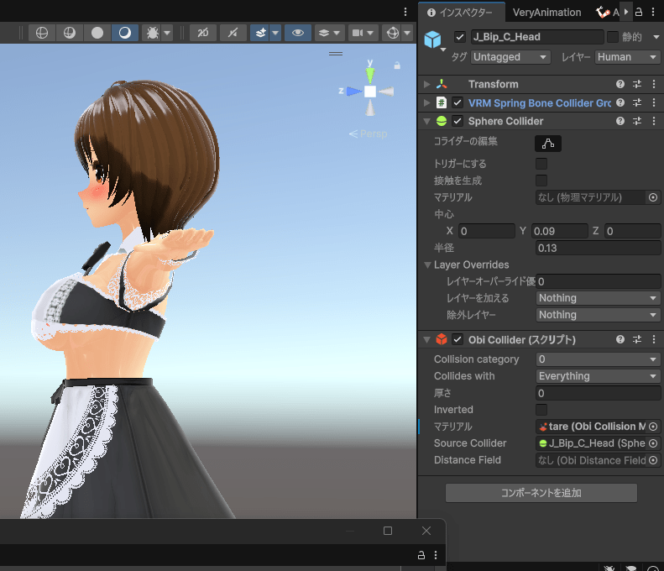Click the layers stack icon in scene toolbar

[324, 33]
